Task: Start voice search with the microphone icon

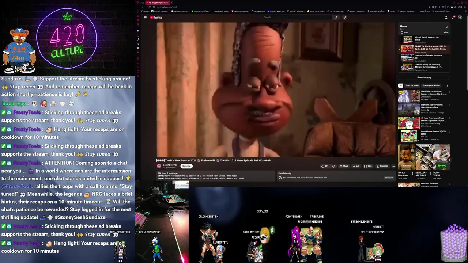Action: click(344, 17)
